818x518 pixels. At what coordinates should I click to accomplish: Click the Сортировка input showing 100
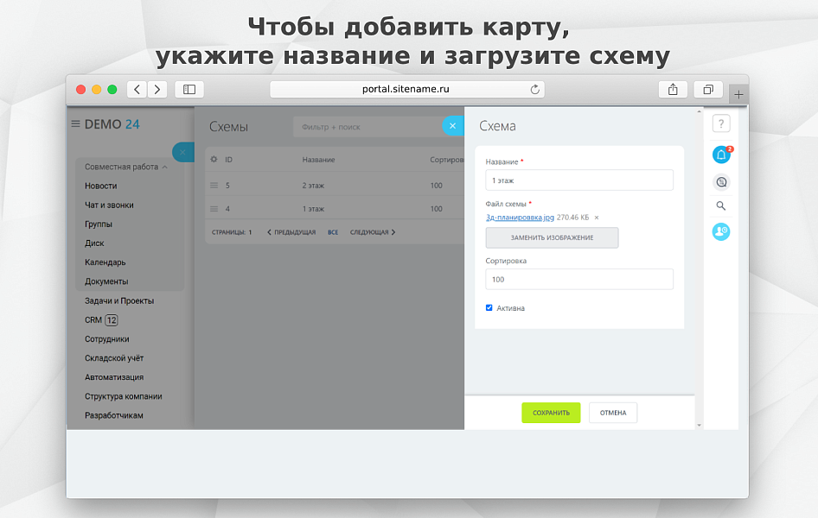coord(579,279)
